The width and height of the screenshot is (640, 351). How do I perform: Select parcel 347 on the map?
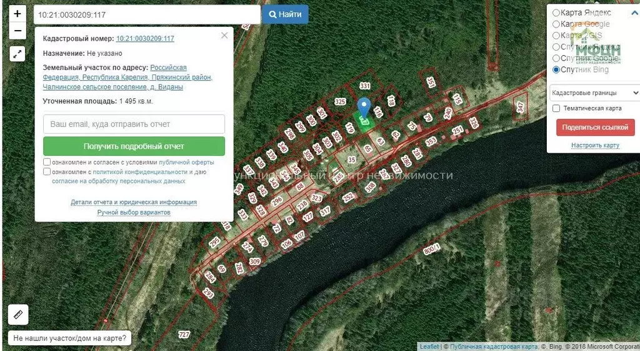pyautogui.click(x=520, y=107)
